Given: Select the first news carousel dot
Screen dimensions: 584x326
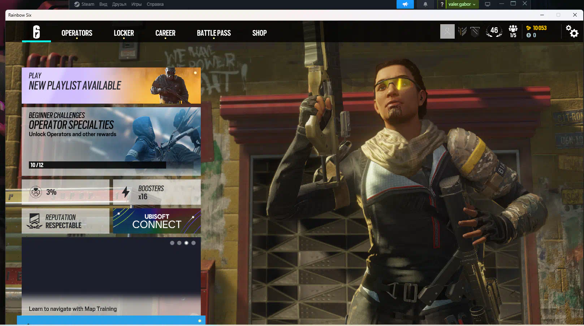Looking at the screenshot, I should [x=172, y=243].
